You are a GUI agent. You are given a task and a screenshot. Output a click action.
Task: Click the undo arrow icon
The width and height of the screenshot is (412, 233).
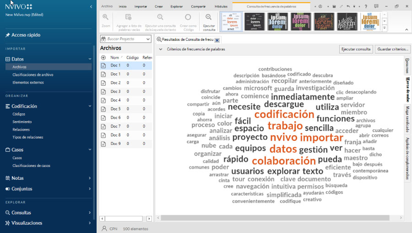pos(348,6)
